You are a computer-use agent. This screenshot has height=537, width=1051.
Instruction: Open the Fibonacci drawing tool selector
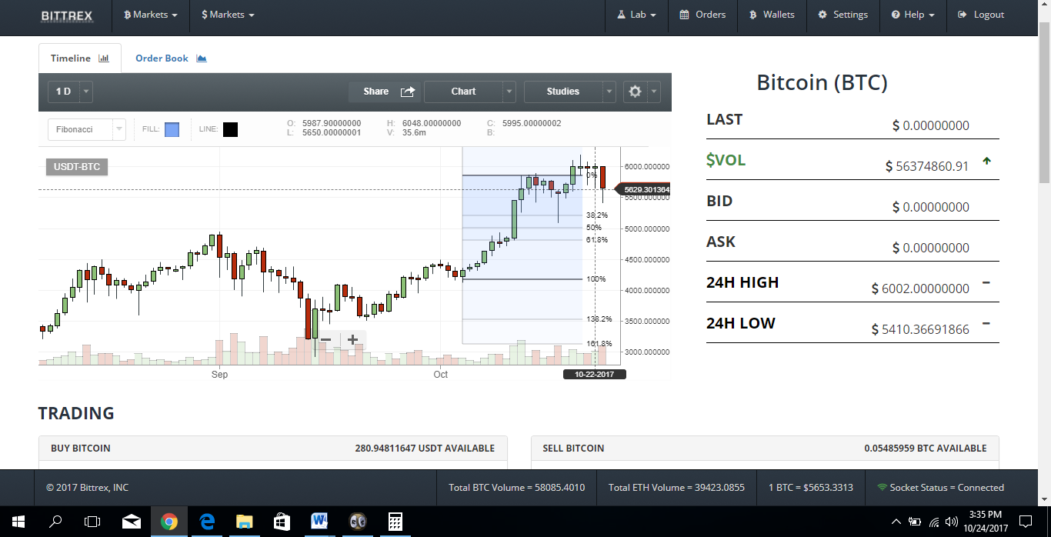point(86,129)
